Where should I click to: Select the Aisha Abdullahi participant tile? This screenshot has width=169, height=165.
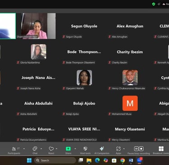[x=38, y=103]
